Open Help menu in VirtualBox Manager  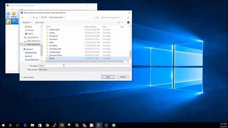pos(21,9)
